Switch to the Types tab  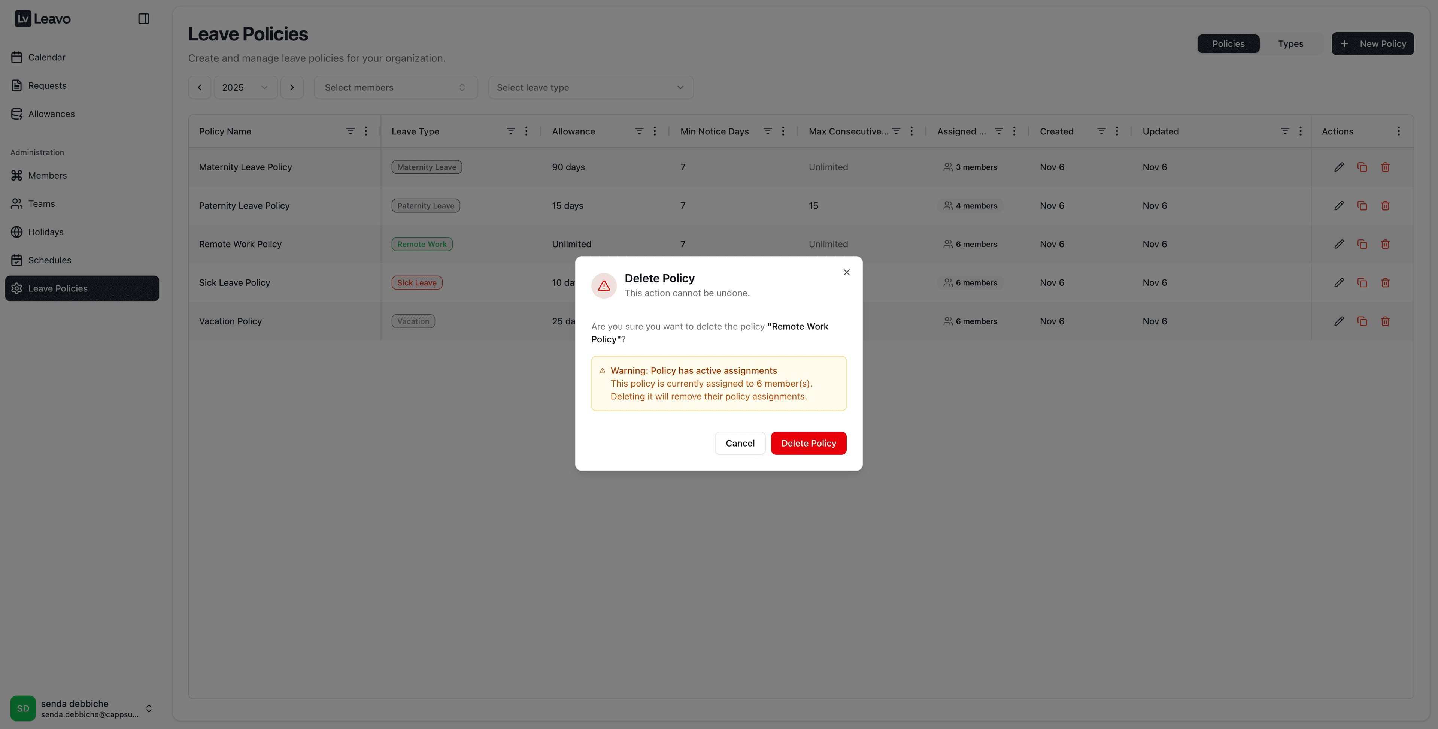click(x=1290, y=43)
